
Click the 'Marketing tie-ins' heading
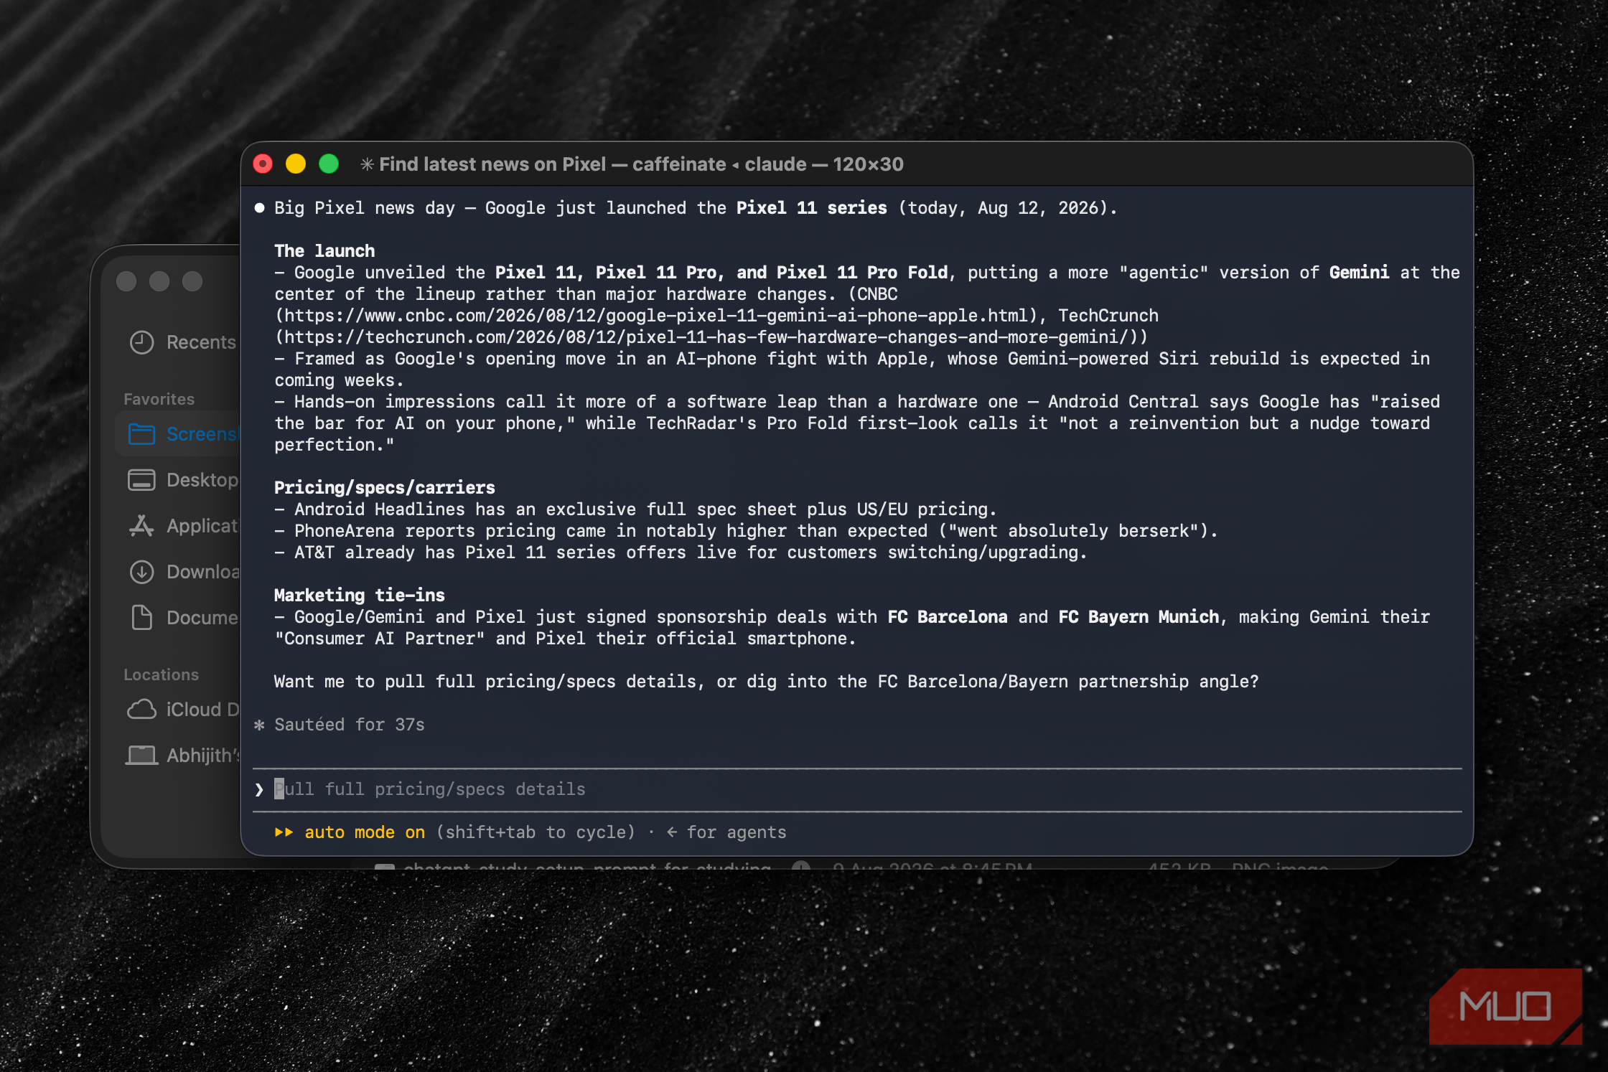point(360,596)
